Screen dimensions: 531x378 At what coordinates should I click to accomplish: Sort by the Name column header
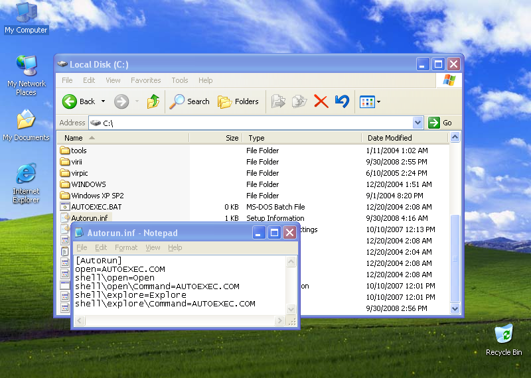pyautogui.click(x=123, y=138)
